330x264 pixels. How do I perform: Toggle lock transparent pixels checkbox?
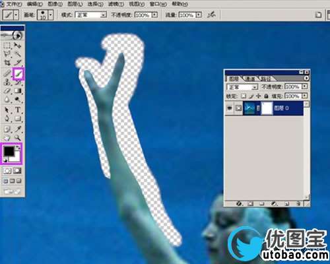(x=244, y=96)
